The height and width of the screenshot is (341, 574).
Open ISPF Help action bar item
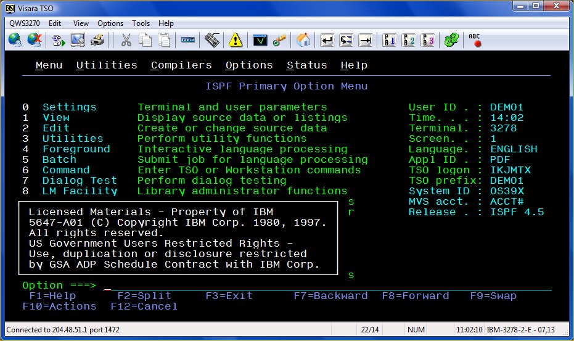[354, 65]
